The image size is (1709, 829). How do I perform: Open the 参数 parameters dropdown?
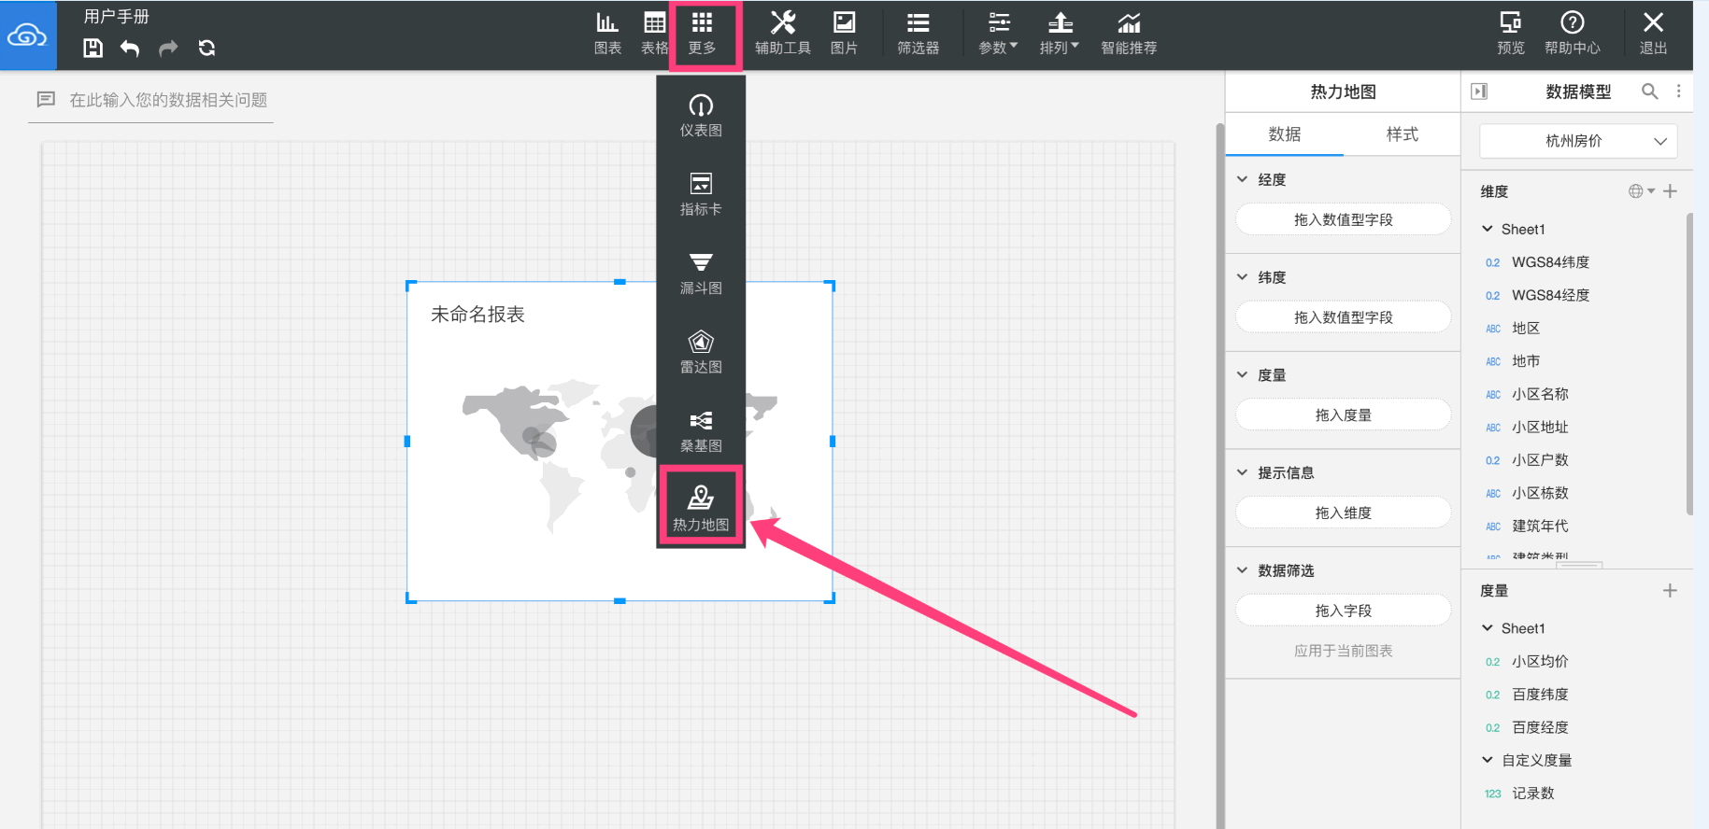[x=998, y=34]
